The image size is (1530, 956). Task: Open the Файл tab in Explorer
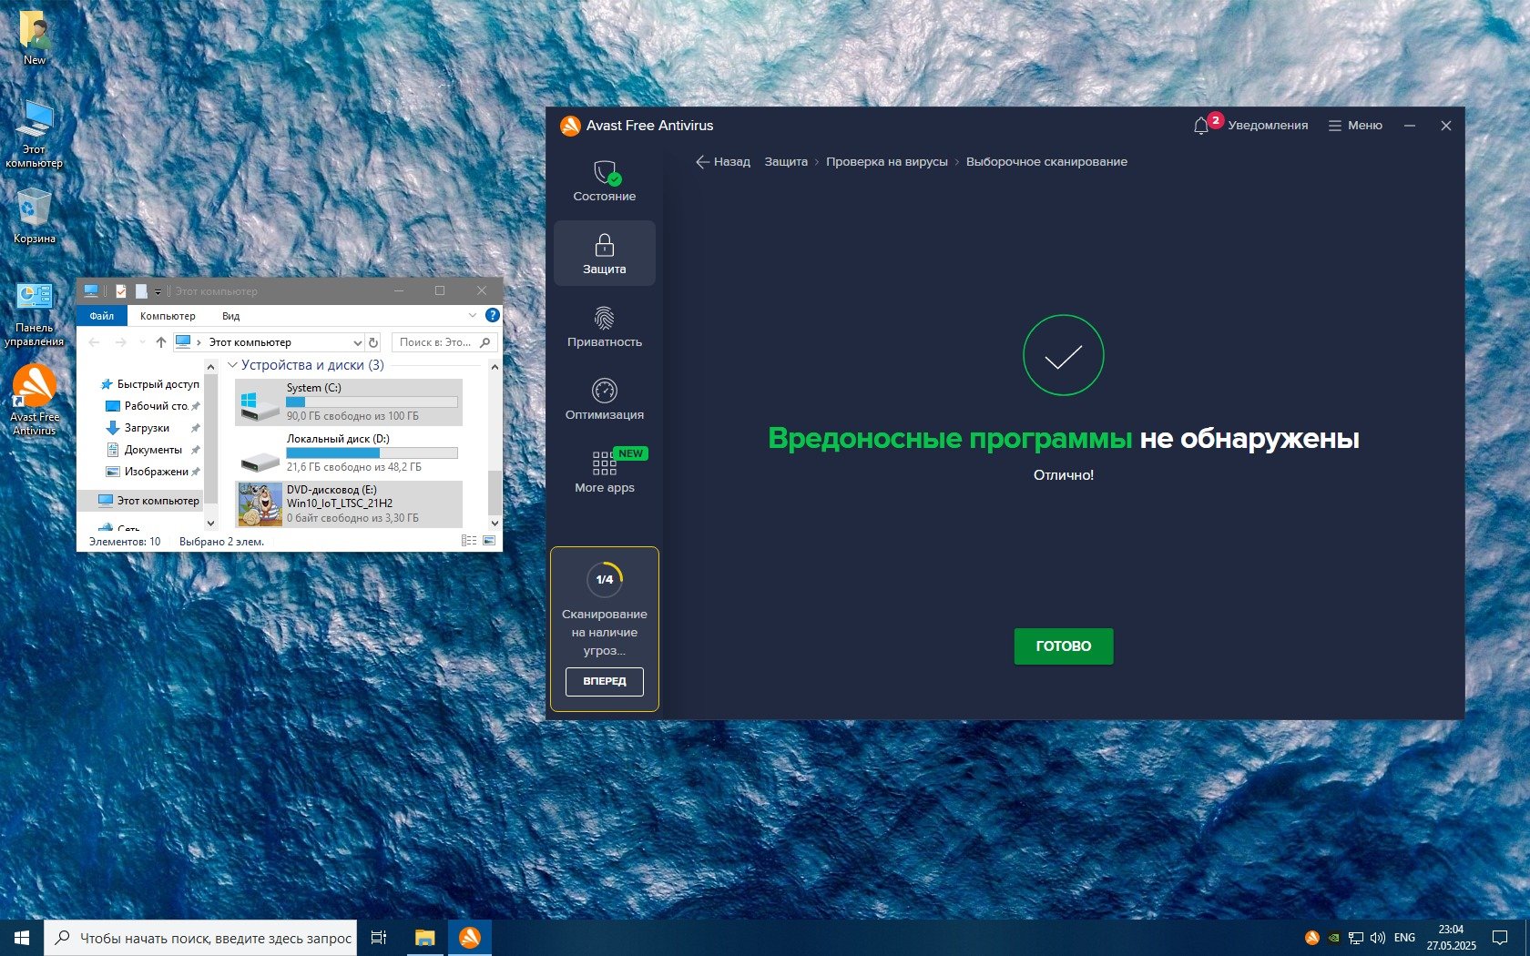click(x=102, y=316)
